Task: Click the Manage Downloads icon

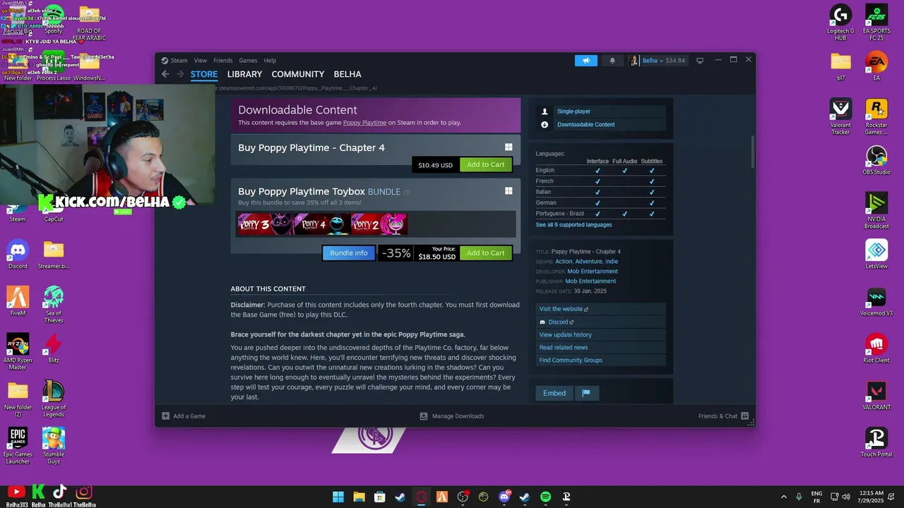Action: click(x=424, y=416)
